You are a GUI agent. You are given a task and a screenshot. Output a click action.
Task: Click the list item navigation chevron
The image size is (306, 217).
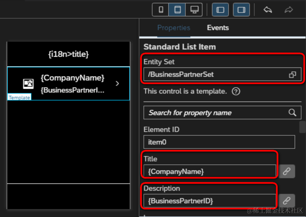(x=117, y=84)
